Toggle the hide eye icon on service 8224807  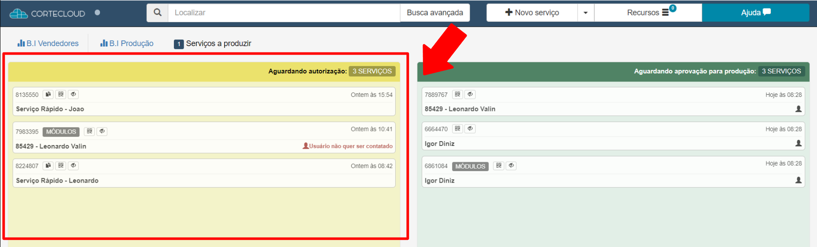click(x=73, y=166)
